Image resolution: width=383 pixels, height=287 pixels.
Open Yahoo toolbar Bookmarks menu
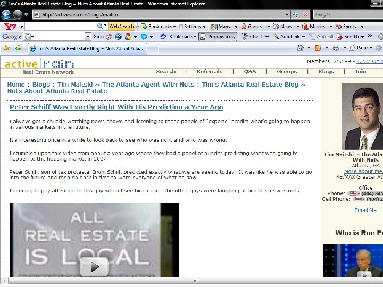[x=159, y=27]
